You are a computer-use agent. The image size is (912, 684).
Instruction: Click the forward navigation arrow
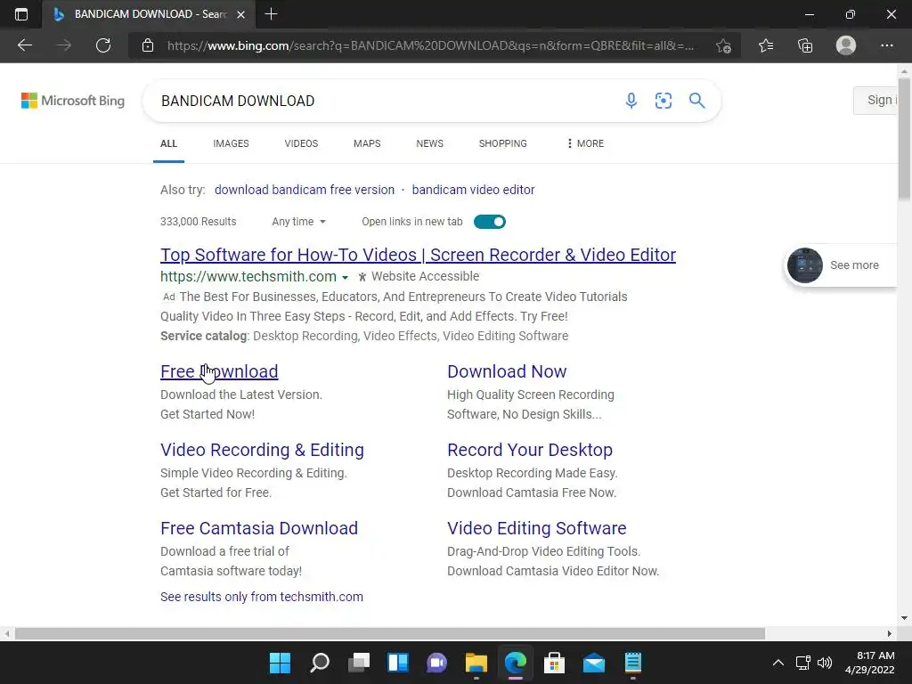point(63,45)
